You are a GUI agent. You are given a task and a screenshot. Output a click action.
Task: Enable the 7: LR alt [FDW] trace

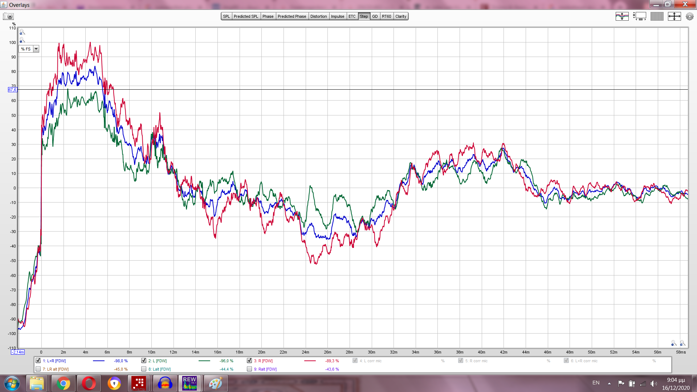pos(38,369)
